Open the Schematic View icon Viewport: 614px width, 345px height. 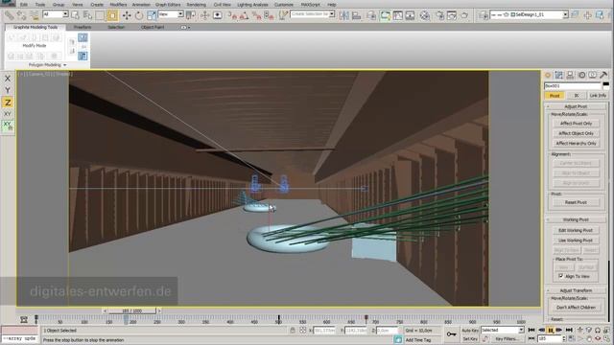[410, 15]
